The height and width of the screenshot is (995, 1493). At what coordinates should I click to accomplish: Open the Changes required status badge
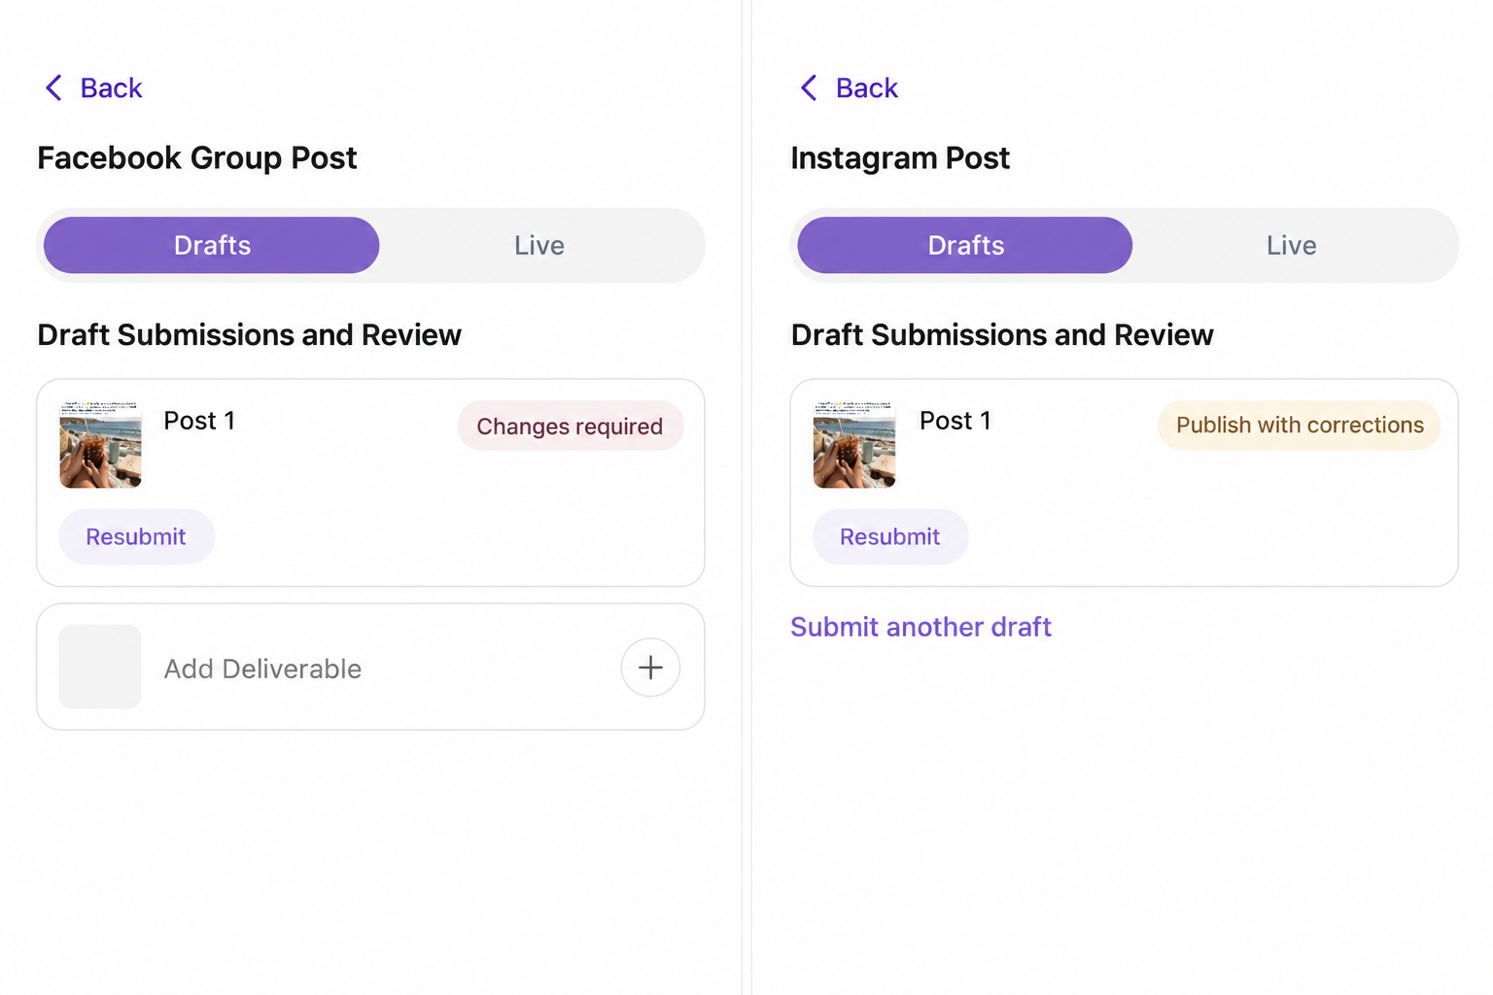[x=571, y=426]
